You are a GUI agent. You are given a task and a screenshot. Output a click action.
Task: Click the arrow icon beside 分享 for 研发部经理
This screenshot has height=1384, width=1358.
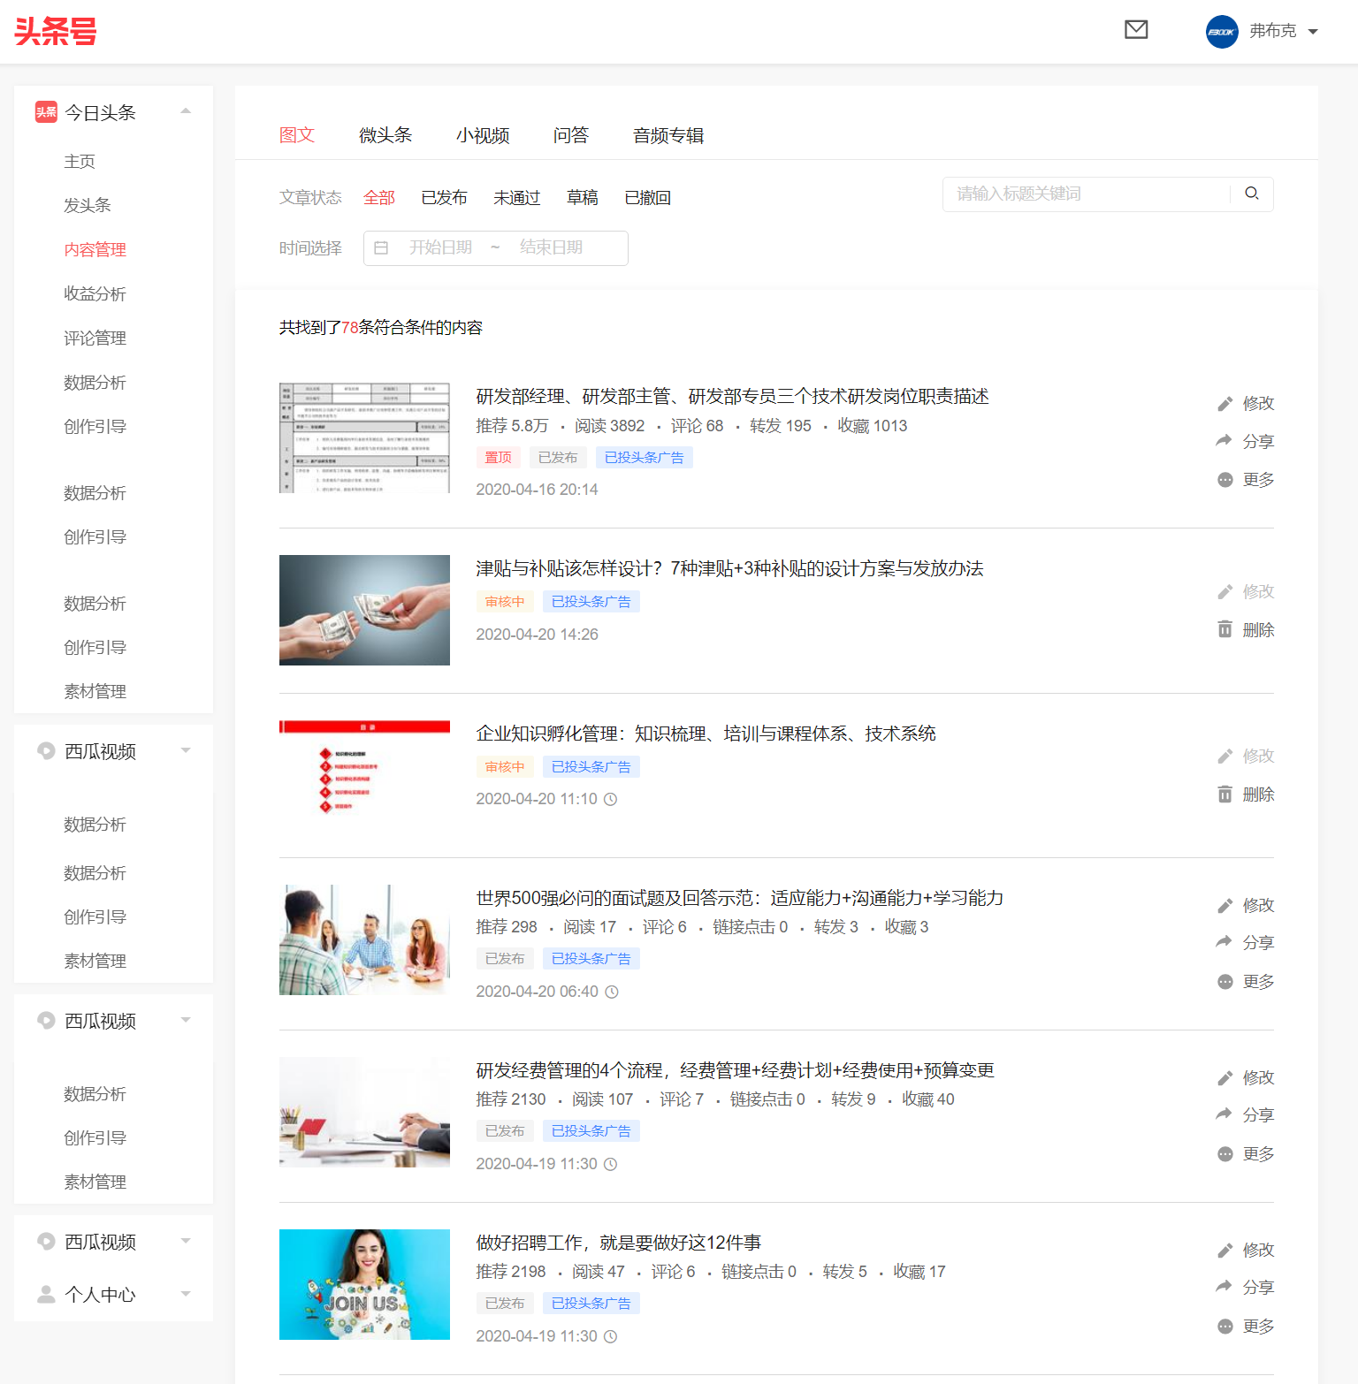[1224, 441]
